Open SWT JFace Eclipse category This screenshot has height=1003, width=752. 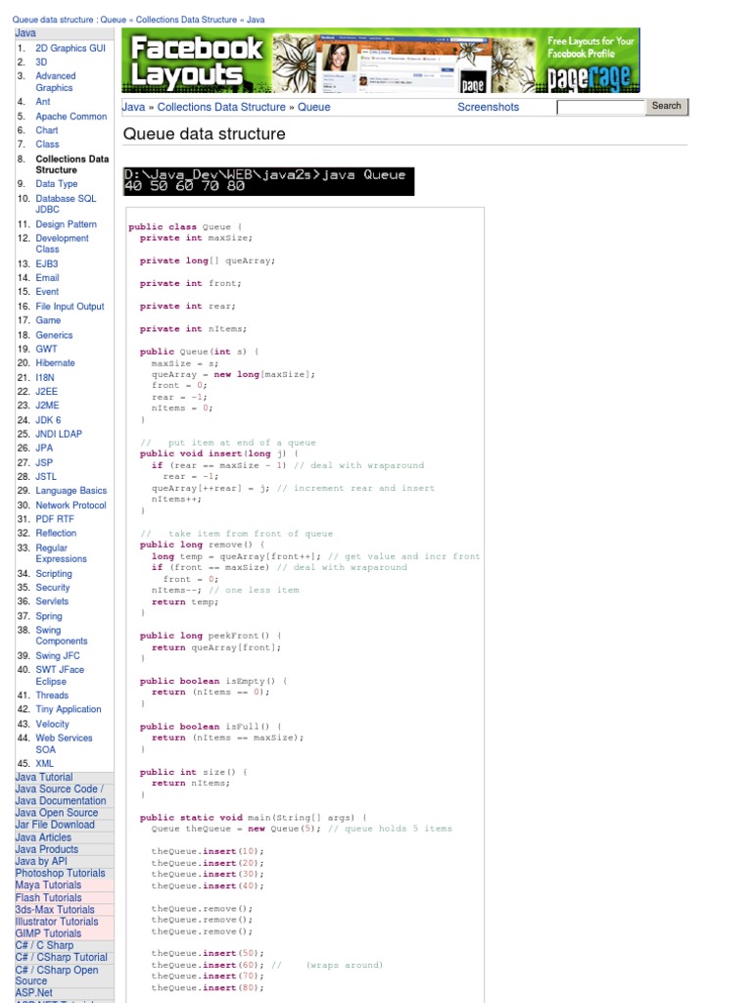pyautogui.click(x=60, y=676)
